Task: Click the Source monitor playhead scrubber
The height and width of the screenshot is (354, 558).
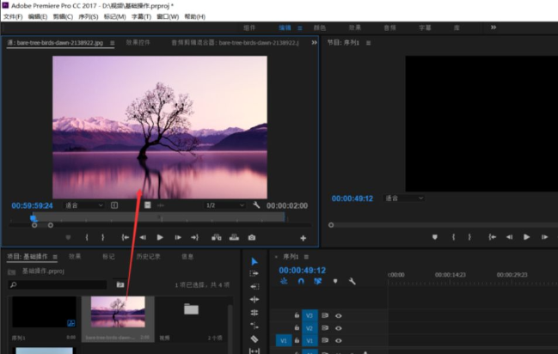Action: [x=33, y=218]
